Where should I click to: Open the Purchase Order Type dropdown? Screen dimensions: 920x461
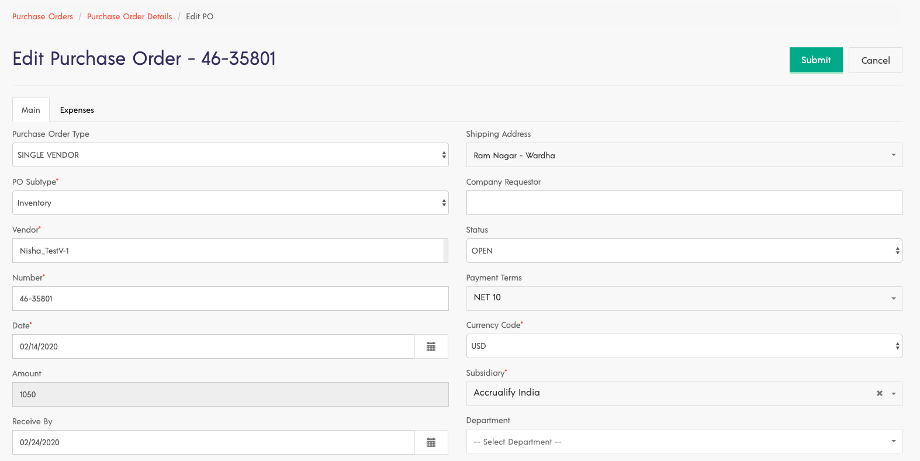230,155
